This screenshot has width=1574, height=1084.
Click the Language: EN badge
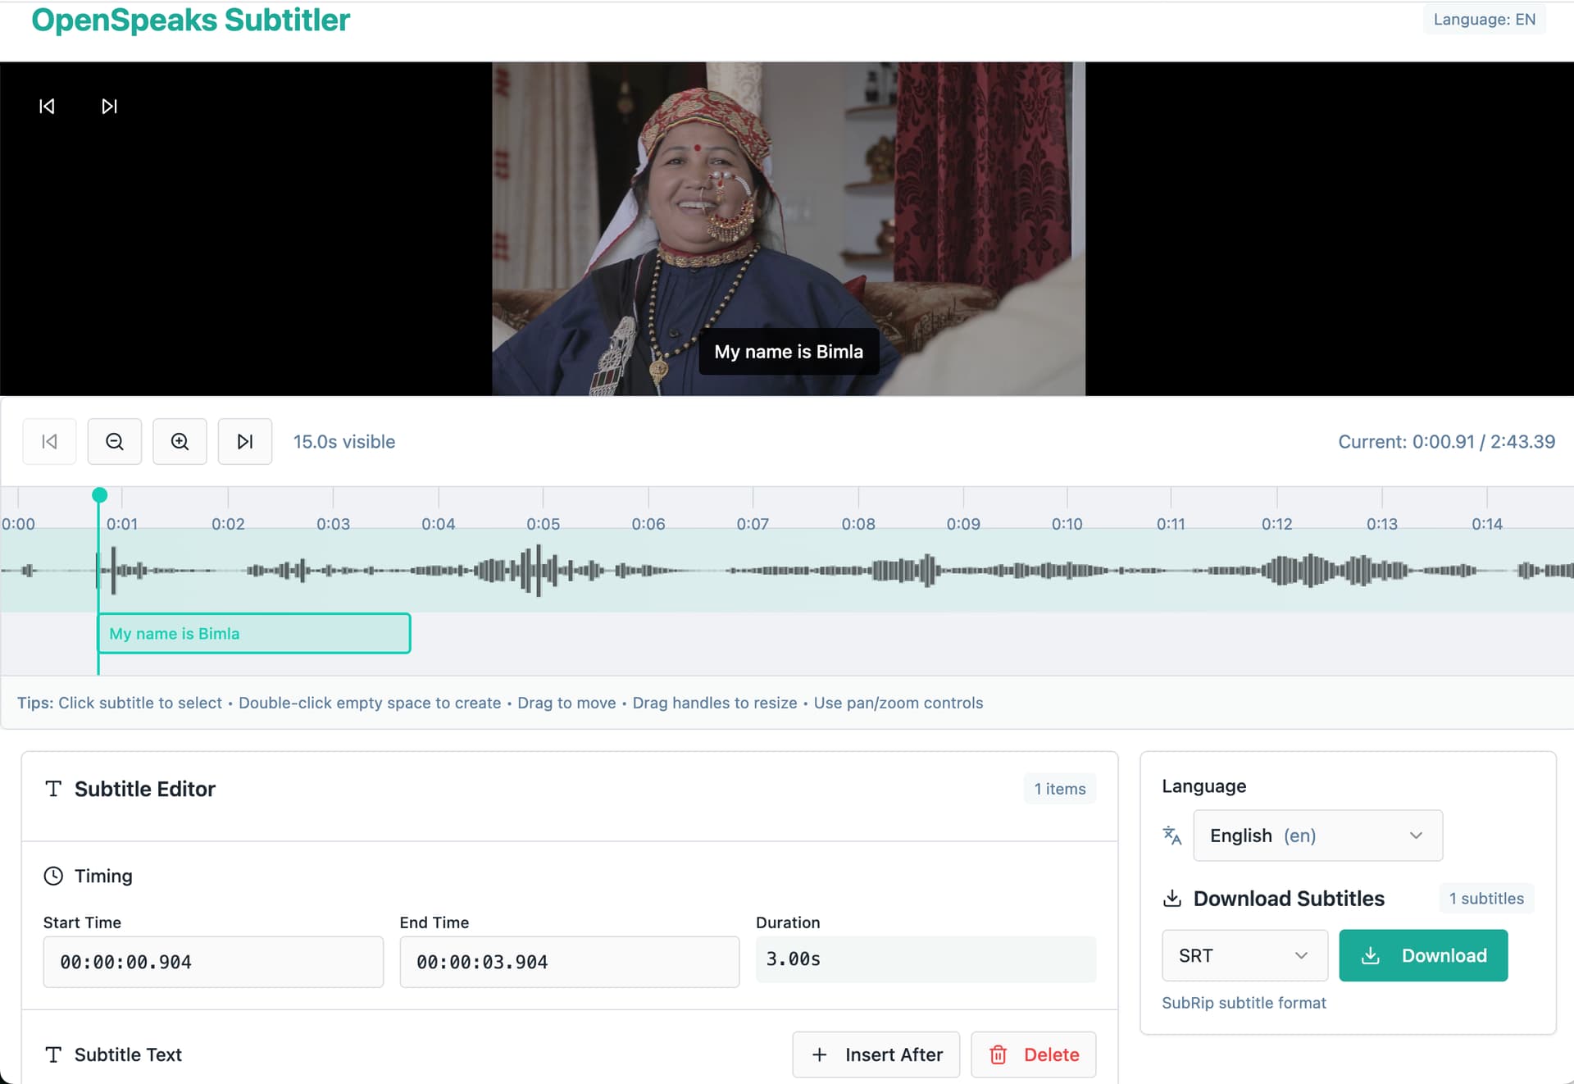click(x=1484, y=20)
